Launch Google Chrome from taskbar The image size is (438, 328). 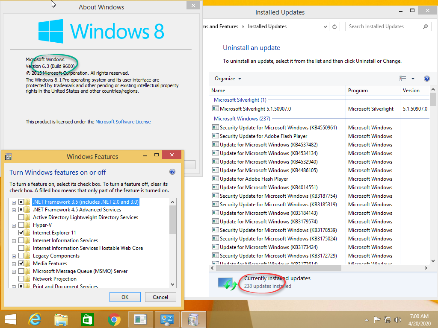114,319
